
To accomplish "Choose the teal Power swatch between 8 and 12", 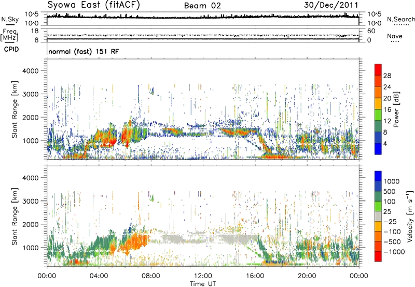I will click(x=378, y=126).
